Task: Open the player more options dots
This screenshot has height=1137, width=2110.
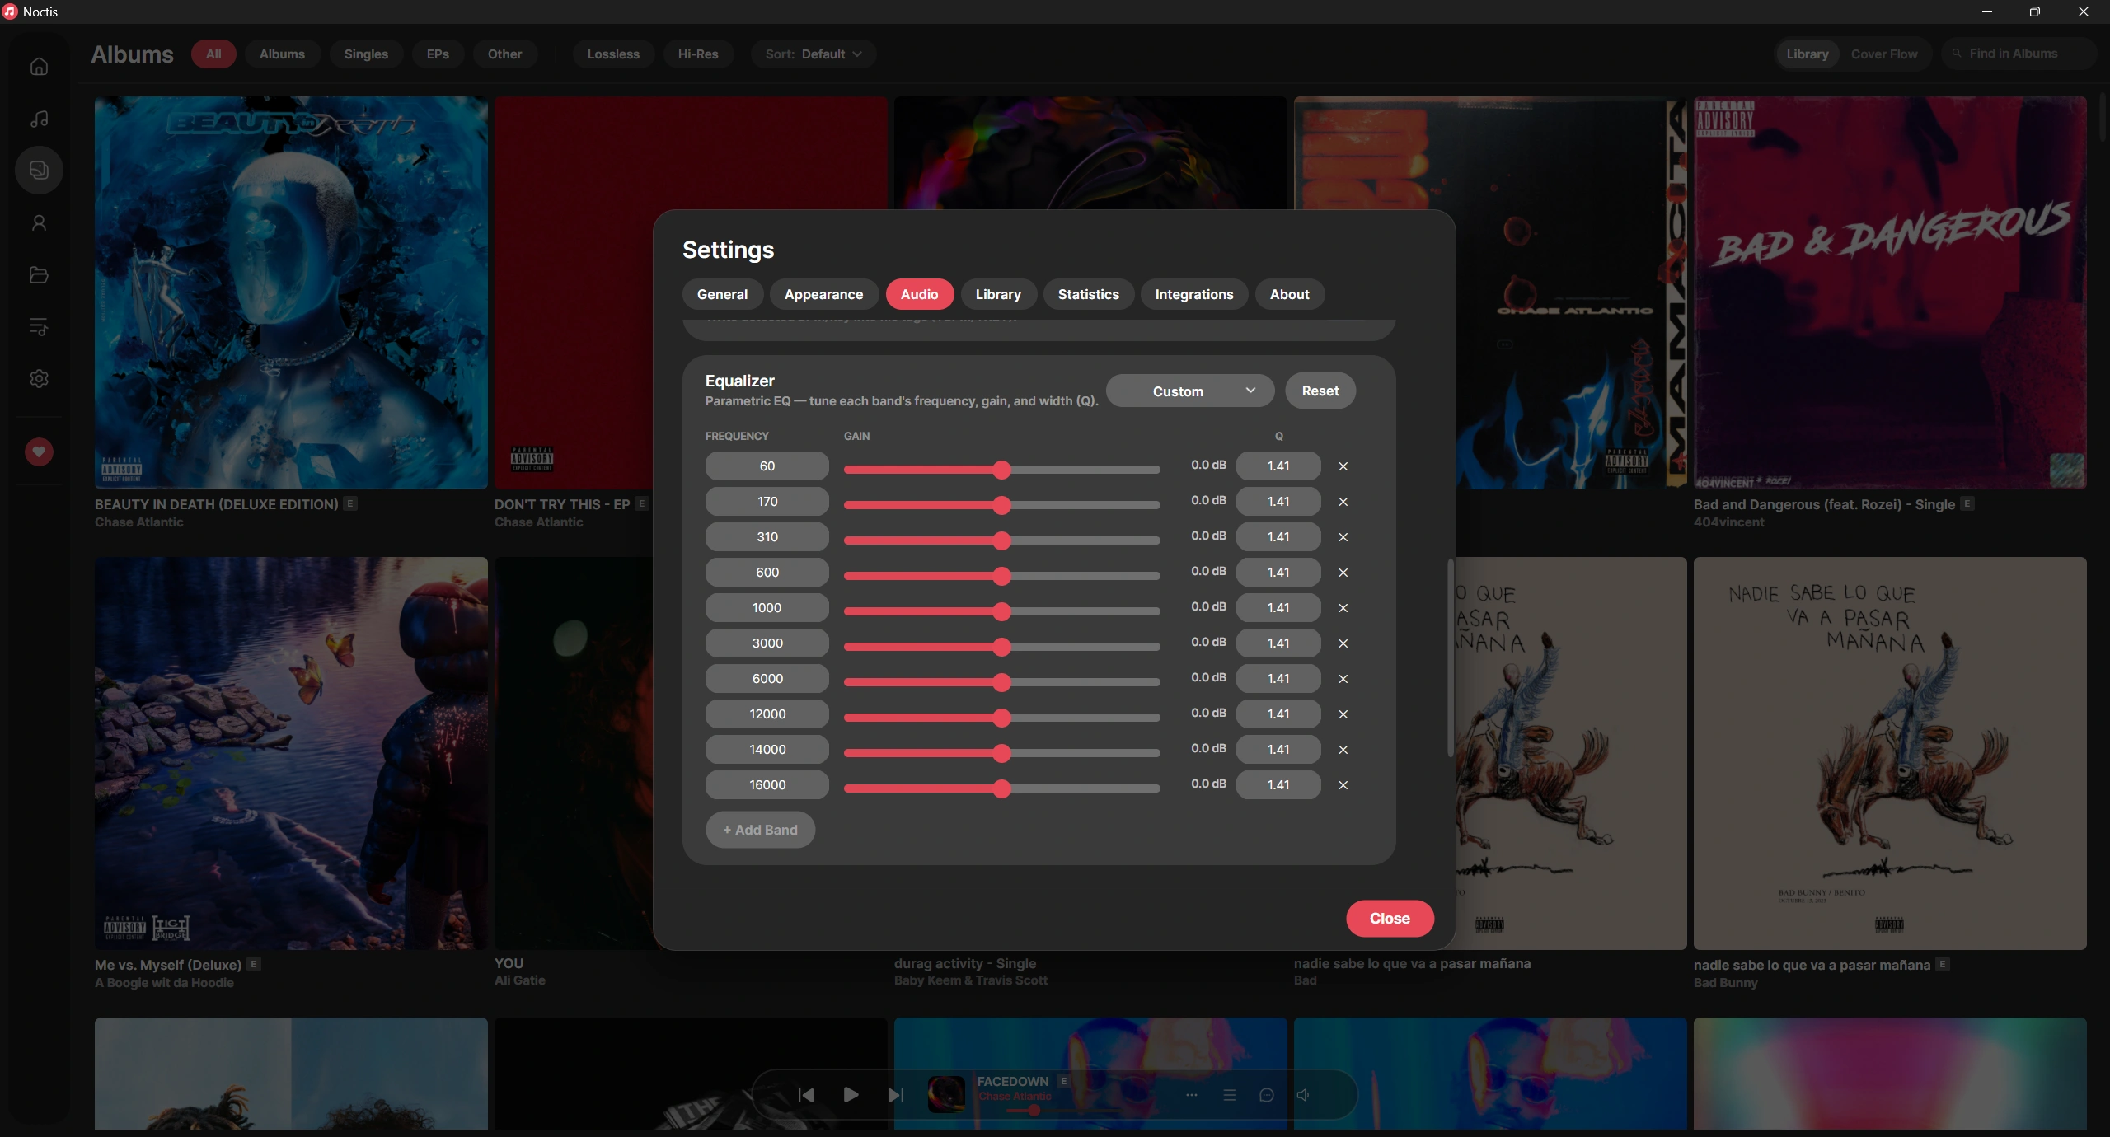Action: pos(1192,1095)
